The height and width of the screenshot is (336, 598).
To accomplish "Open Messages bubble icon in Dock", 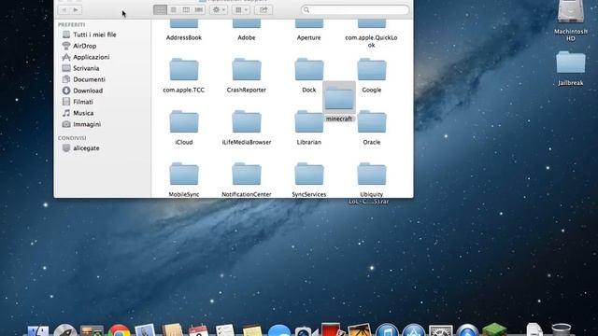I will [278, 330].
